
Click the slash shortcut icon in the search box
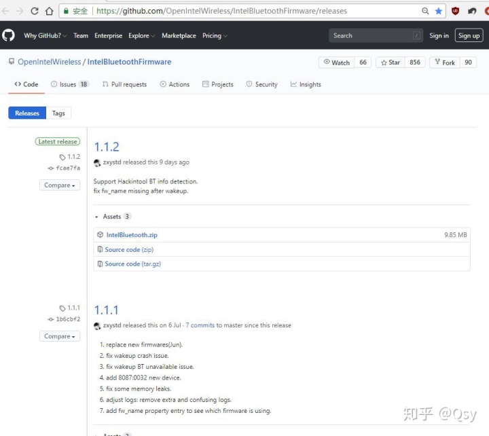coord(416,35)
